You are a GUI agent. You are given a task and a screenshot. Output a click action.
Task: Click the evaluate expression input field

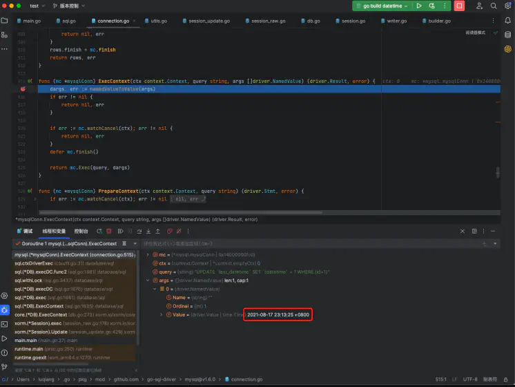pyautogui.click(x=311, y=244)
